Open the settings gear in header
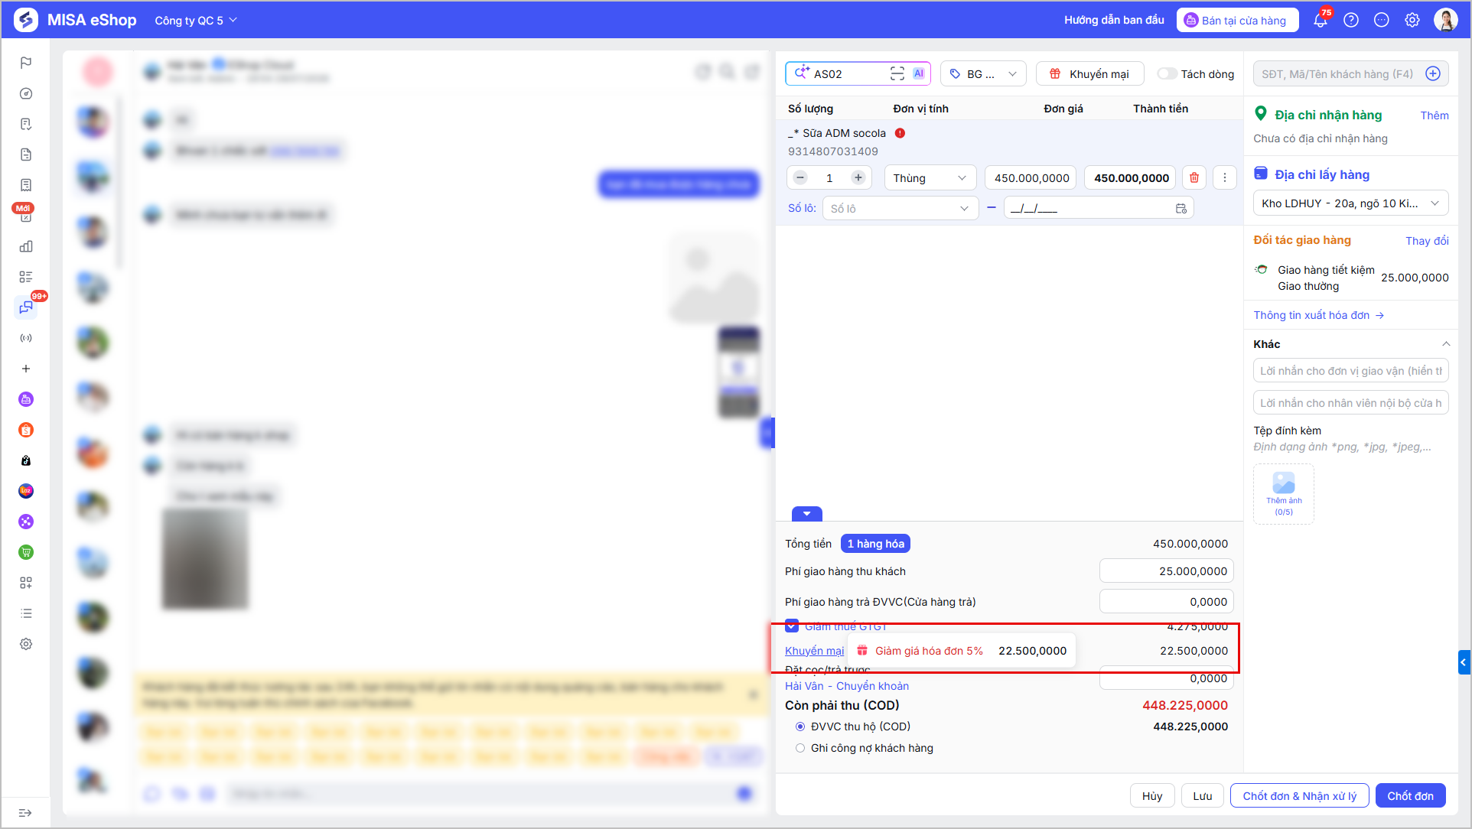The width and height of the screenshot is (1472, 829). coord(1412,21)
